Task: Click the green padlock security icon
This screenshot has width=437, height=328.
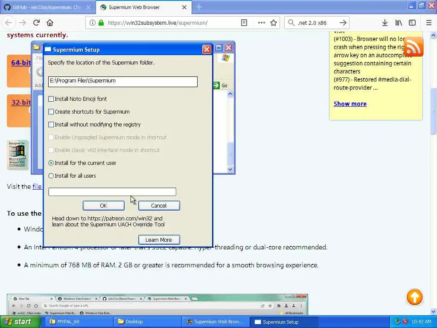Action: point(101,23)
